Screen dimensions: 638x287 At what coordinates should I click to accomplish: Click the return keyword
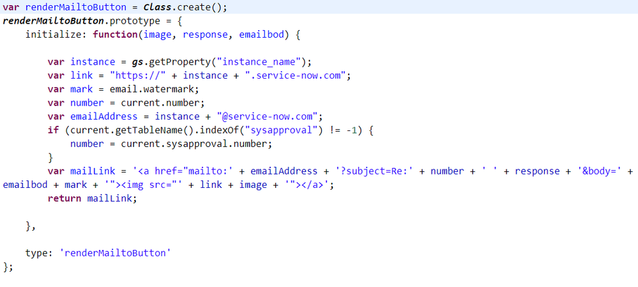[x=65, y=199]
